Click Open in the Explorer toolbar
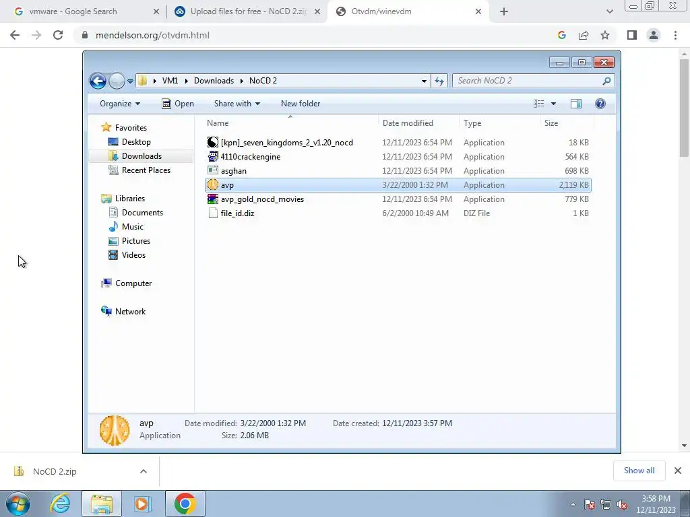The height and width of the screenshot is (517, 690). tap(178, 104)
